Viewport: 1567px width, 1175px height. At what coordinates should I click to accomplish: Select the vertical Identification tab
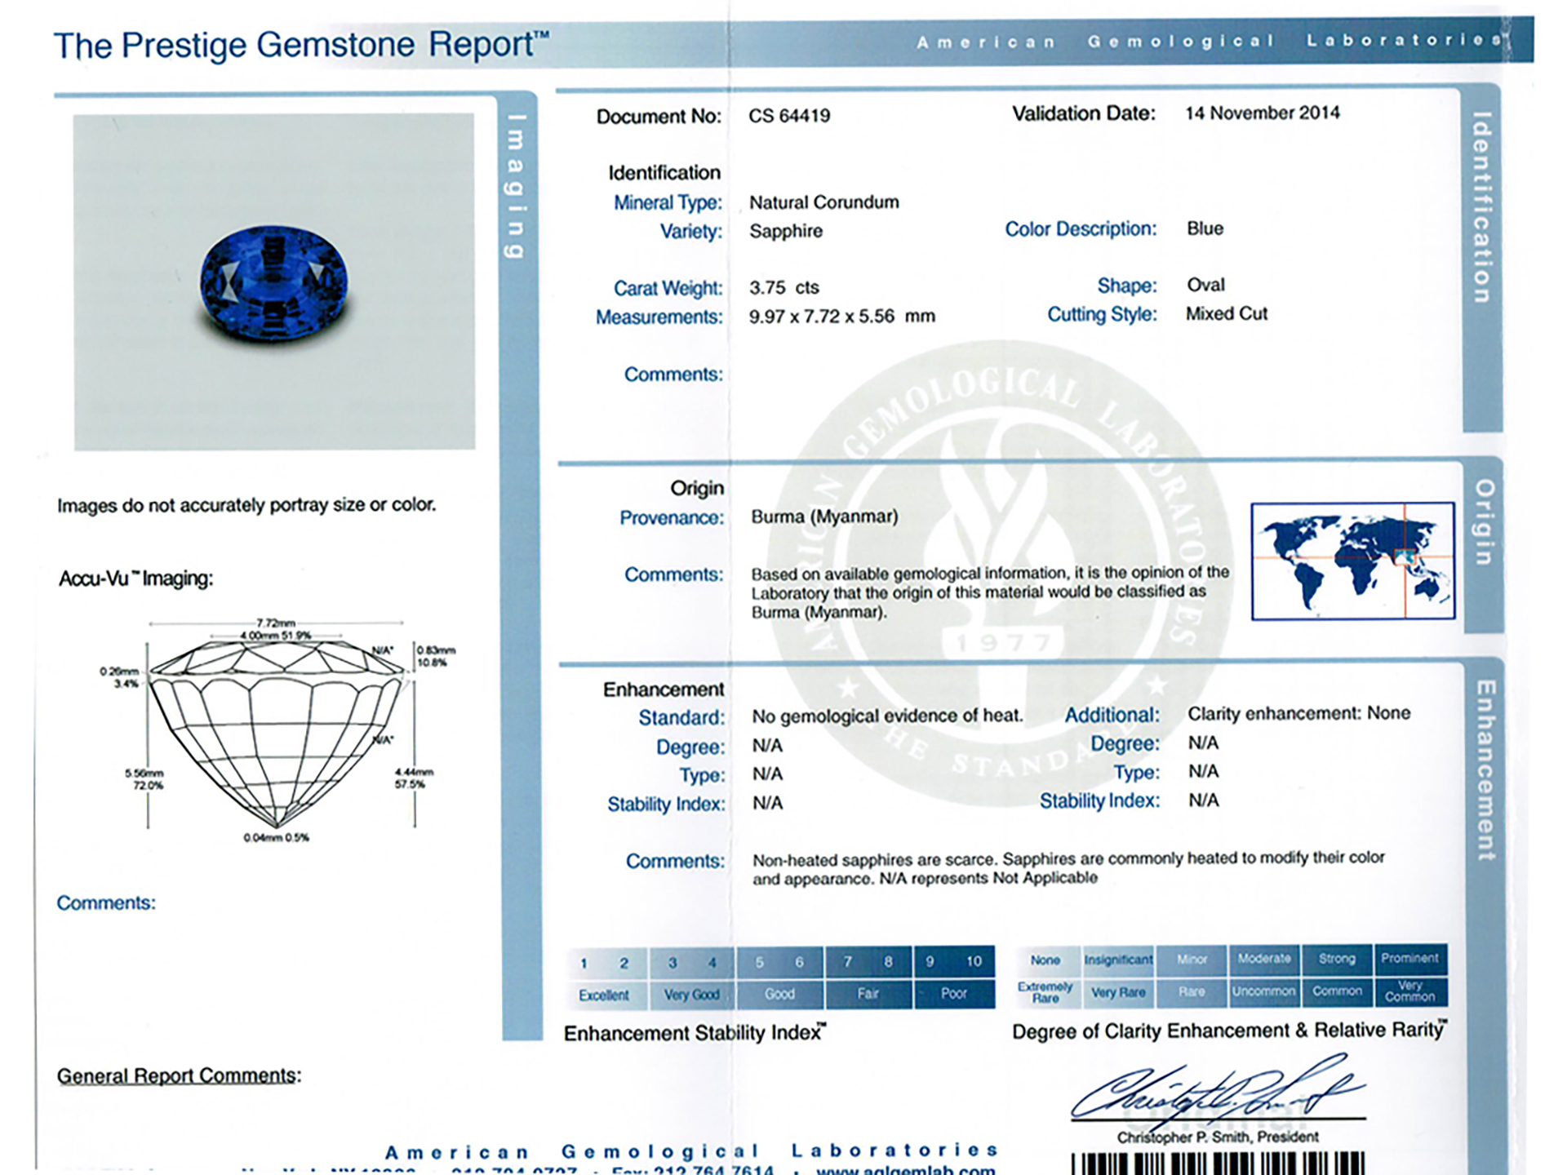(1482, 208)
